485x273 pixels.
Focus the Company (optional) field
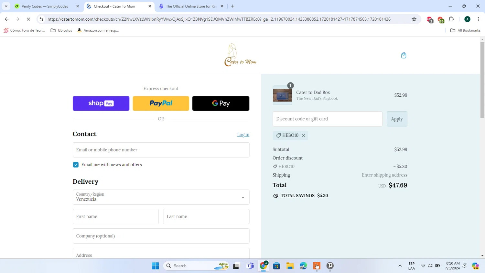161,236
